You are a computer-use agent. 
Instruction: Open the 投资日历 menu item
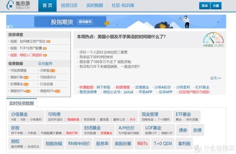[x=69, y=6]
